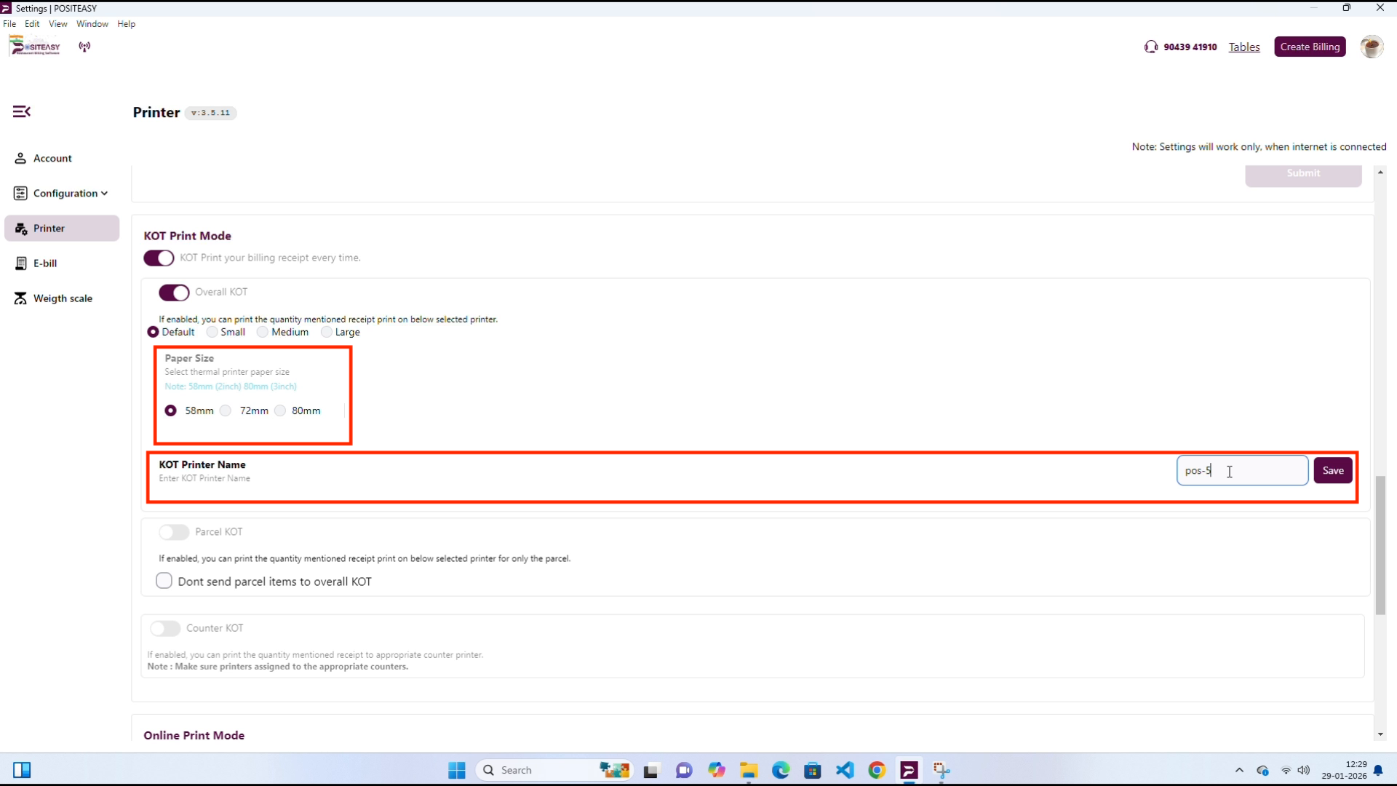Open the Window menu
Image resolution: width=1397 pixels, height=786 pixels.
tap(92, 24)
